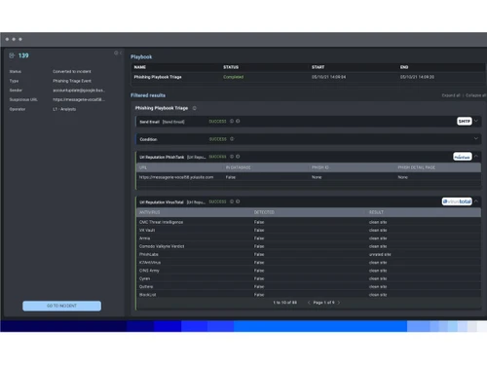Click the 'L1 - Analysts' operator value

[64, 109]
